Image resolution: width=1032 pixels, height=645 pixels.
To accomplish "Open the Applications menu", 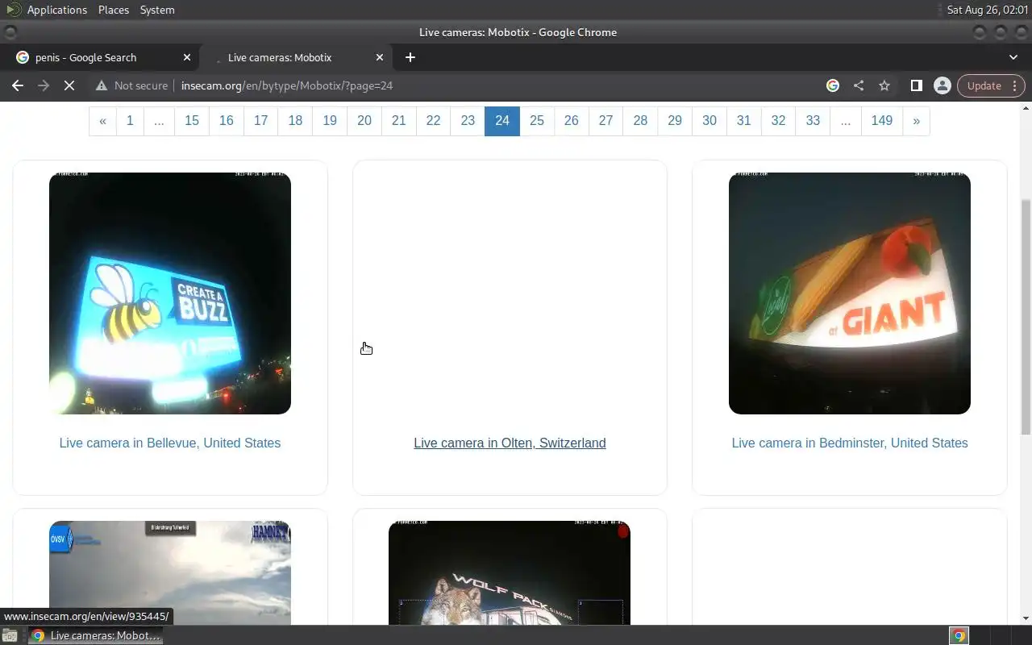I will [x=56, y=10].
